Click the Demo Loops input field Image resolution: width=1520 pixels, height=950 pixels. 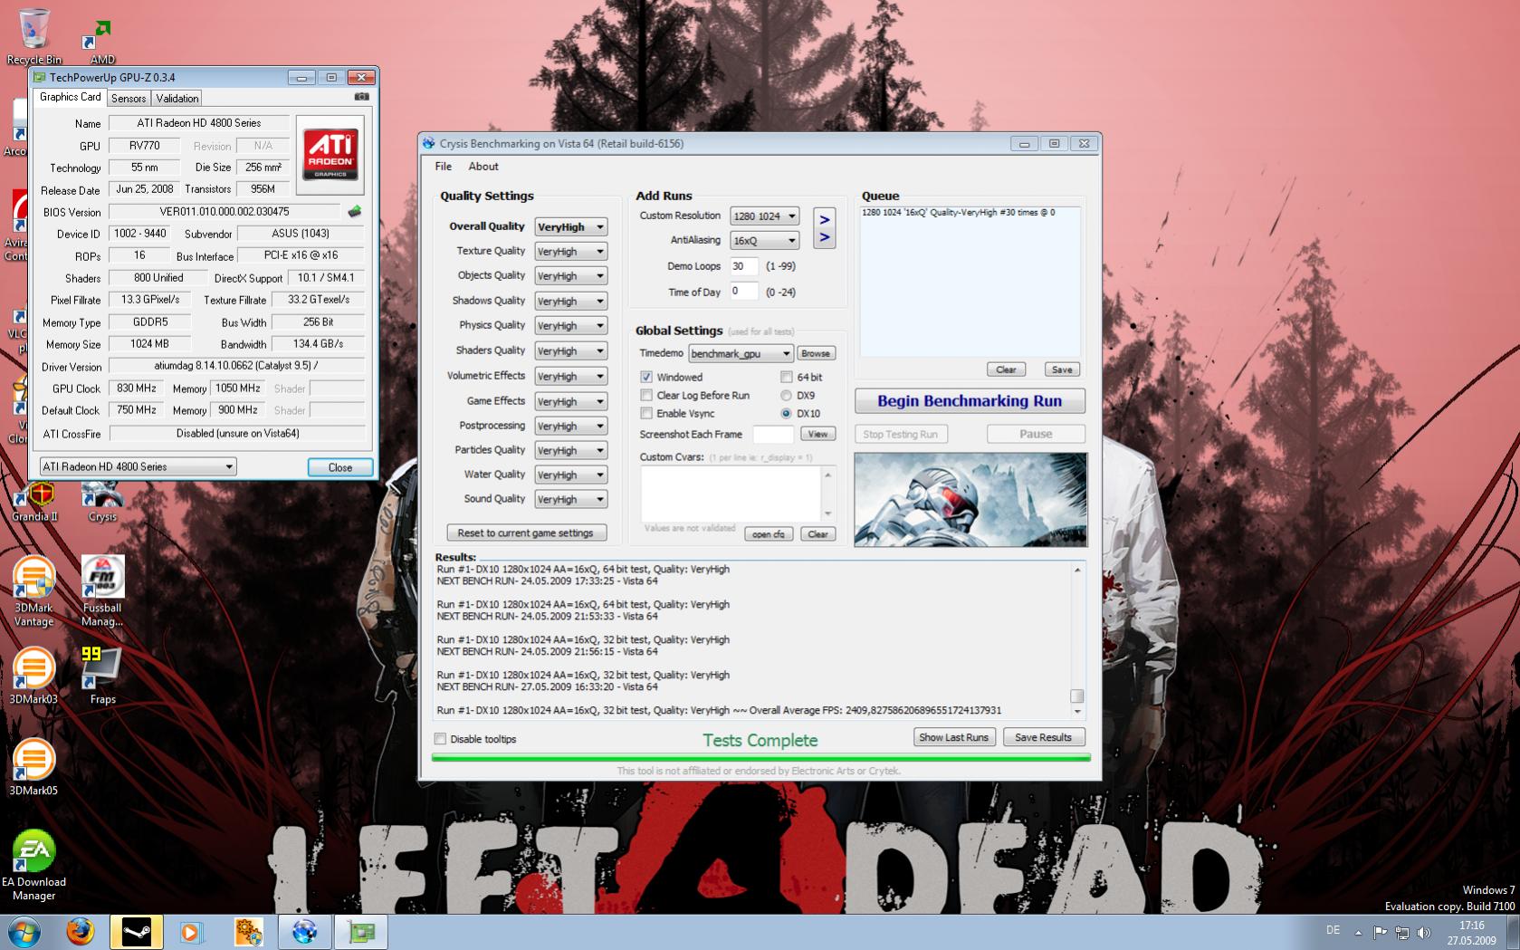(x=744, y=266)
